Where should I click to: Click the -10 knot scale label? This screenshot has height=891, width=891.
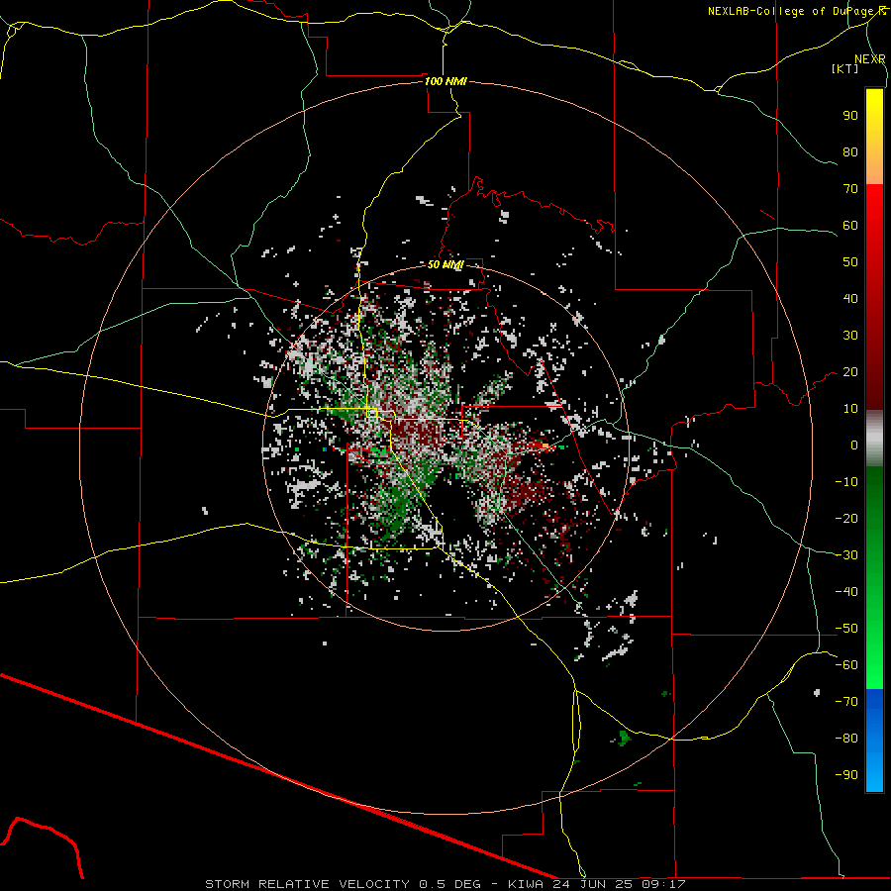(x=846, y=482)
